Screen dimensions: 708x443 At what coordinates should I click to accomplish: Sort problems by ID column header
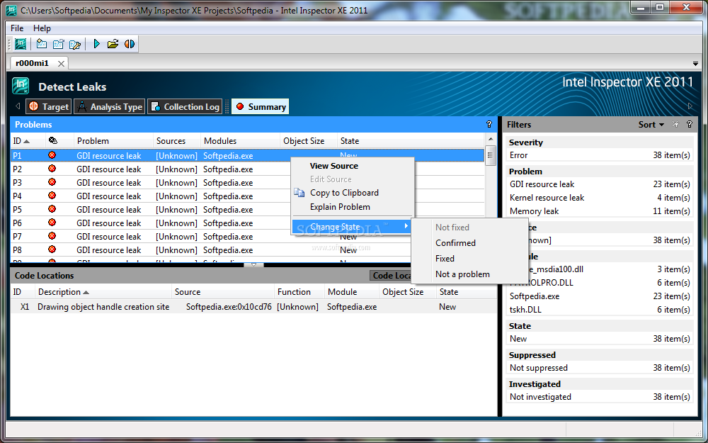tap(28, 141)
